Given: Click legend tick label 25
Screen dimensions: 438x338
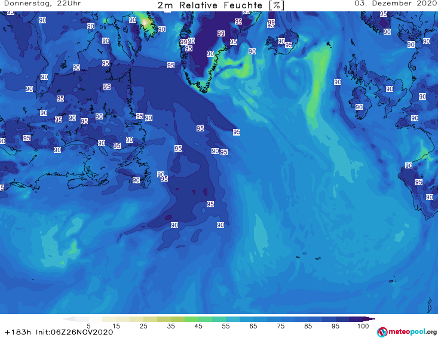Looking at the screenshot, I should point(143,326).
